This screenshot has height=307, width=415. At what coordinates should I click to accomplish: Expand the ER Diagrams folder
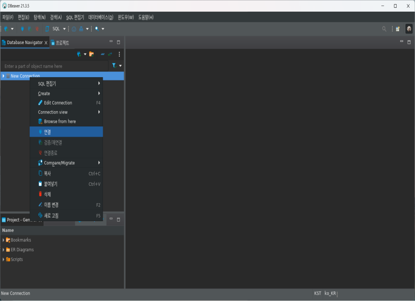click(3, 250)
